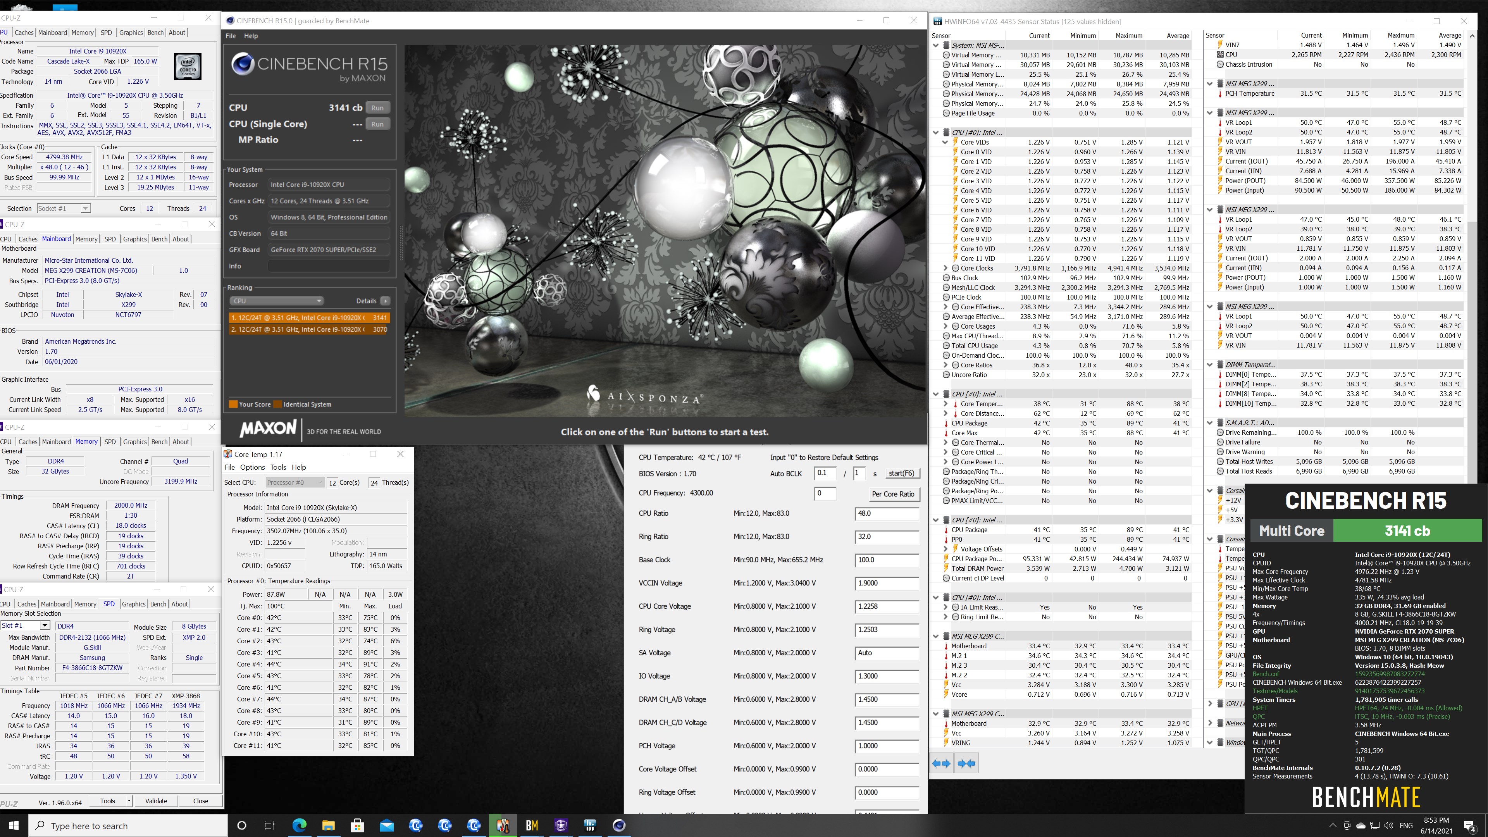Expand Core Effective row in HWiNFO

click(945, 307)
